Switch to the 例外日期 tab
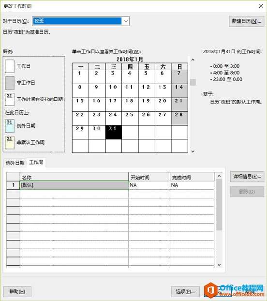The width and height of the screenshot is (267, 301). 15,163
